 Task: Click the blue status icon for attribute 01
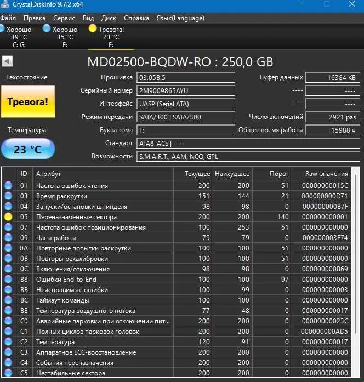point(8,185)
